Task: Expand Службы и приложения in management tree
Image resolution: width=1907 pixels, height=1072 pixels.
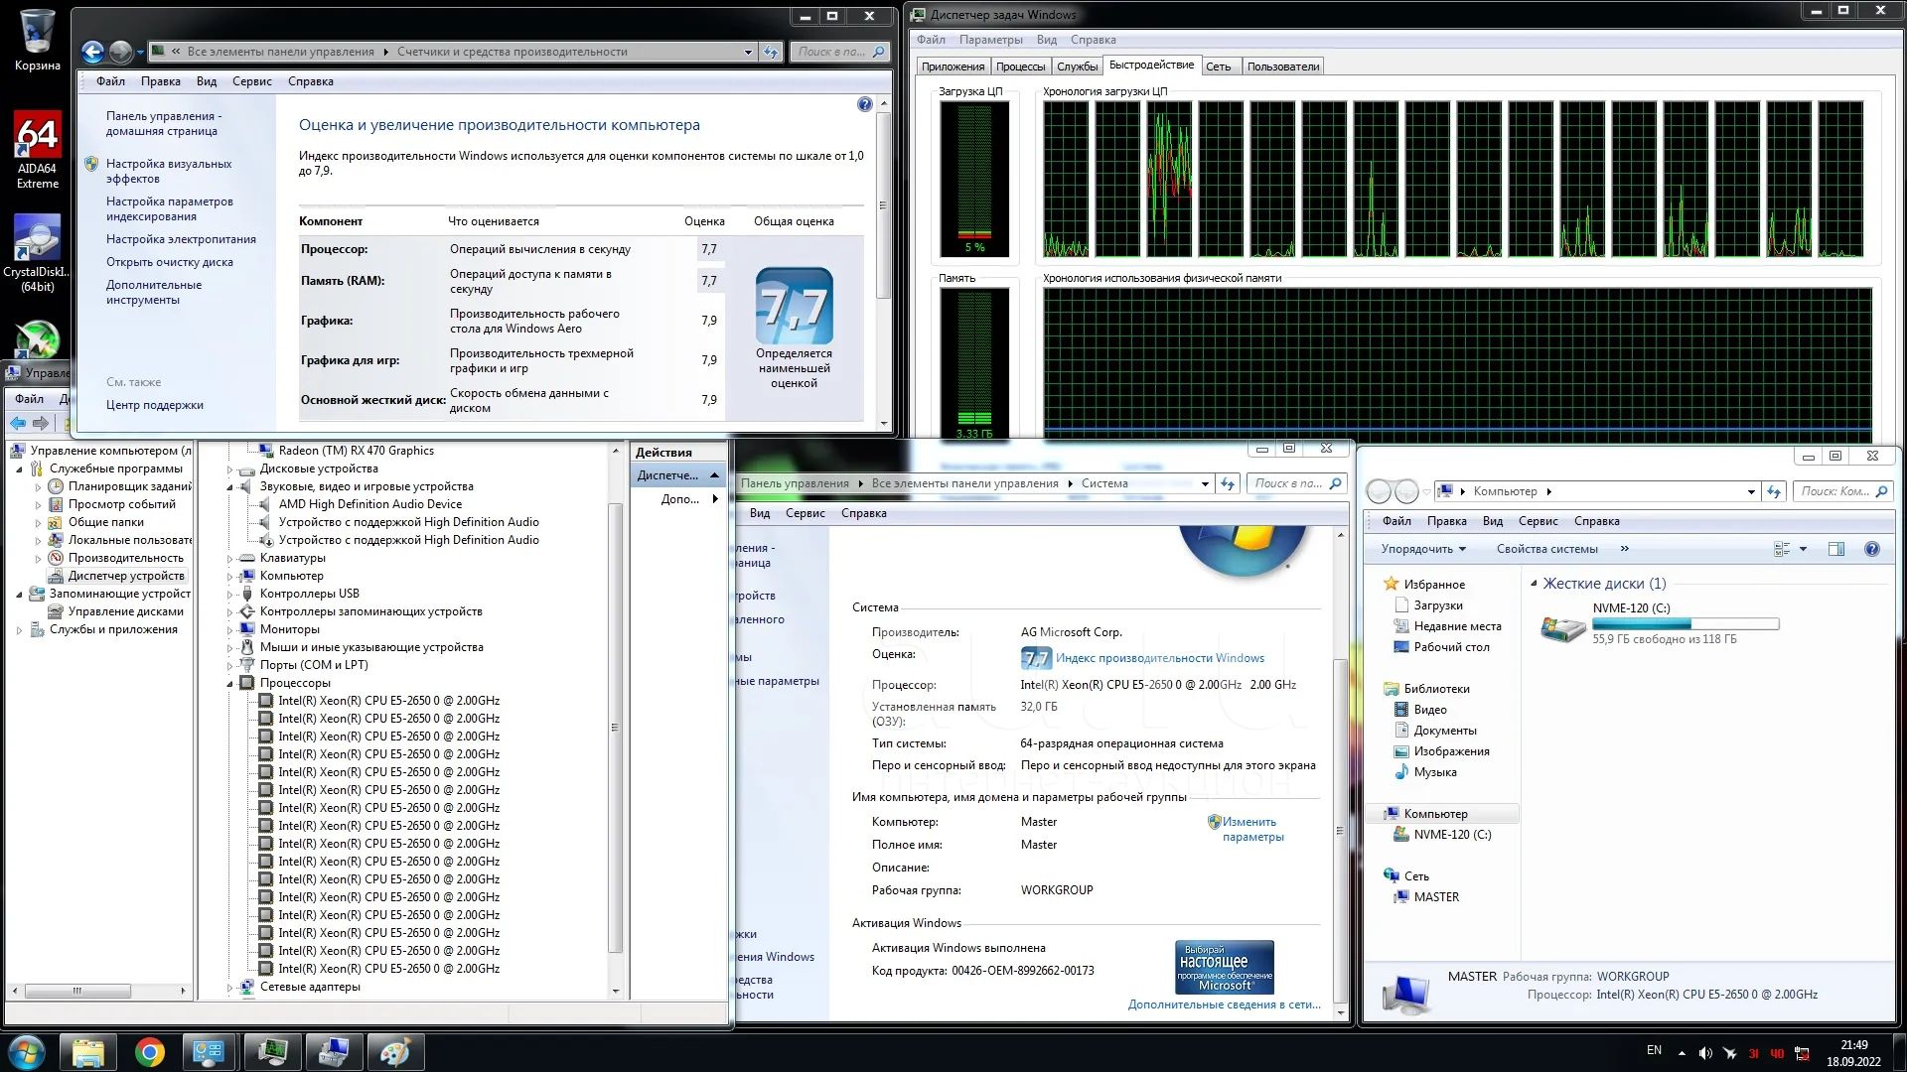Action: [x=19, y=630]
